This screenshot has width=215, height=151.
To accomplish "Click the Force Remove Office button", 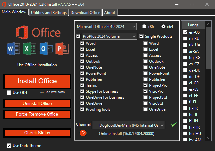I will (37, 114).
